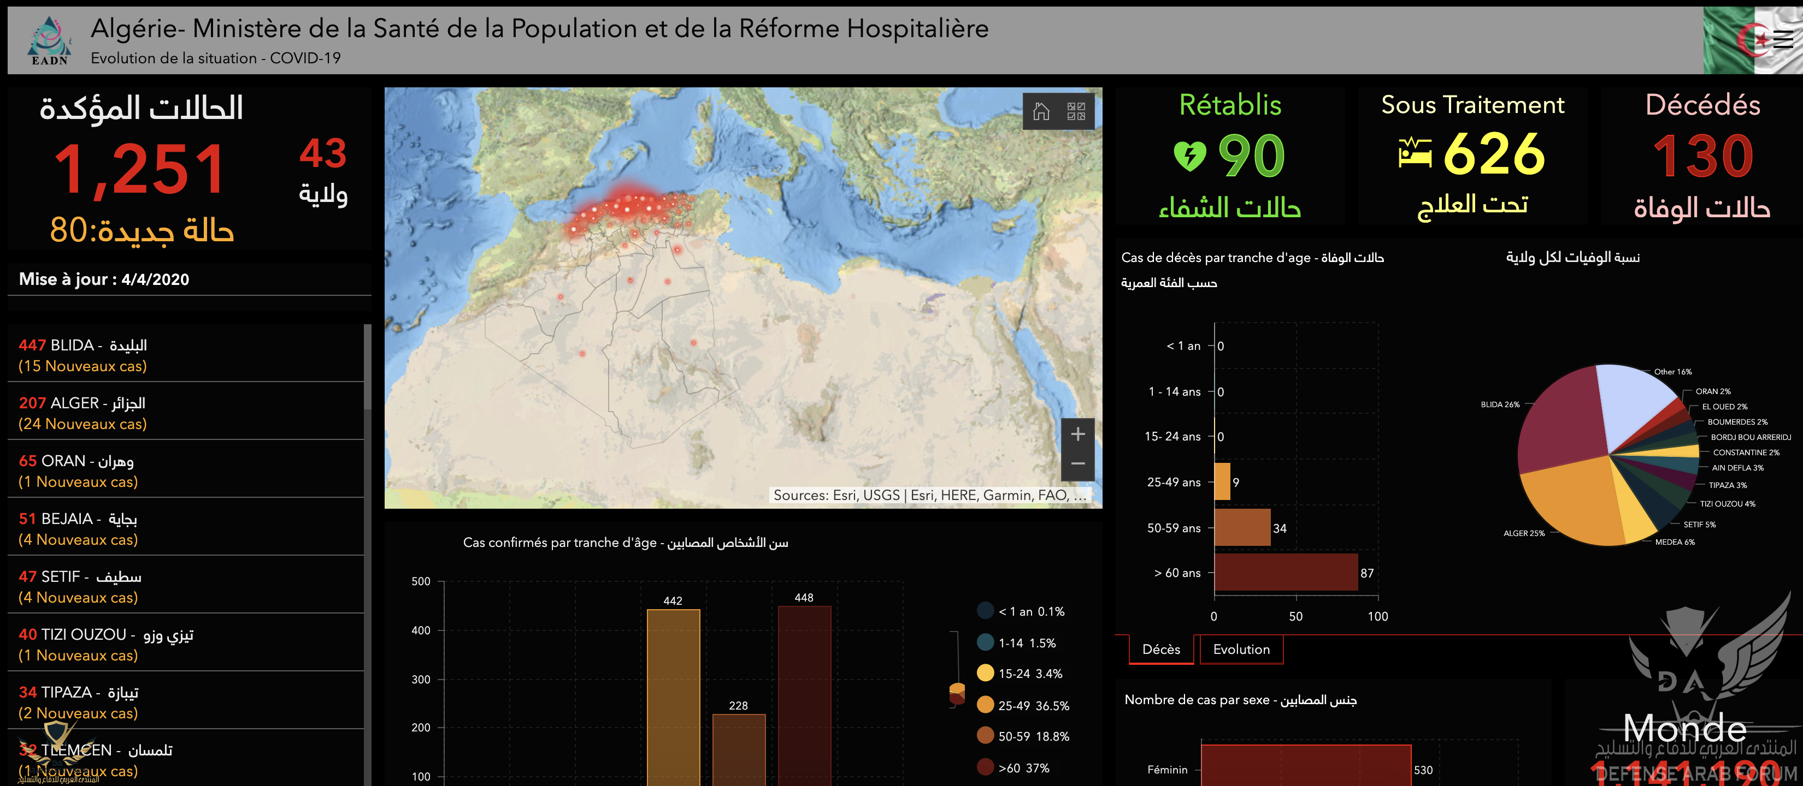
Task: Open the hamburger menu at top right
Action: coord(1783,40)
